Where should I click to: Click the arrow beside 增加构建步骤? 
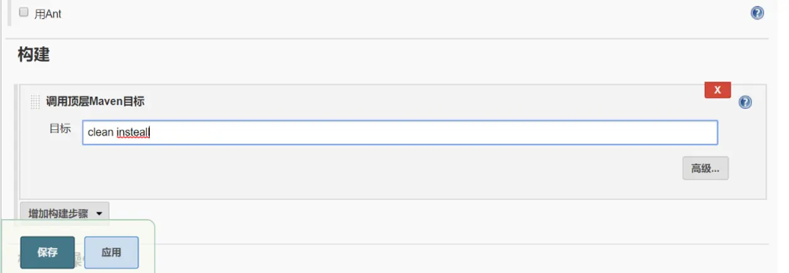point(99,213)
